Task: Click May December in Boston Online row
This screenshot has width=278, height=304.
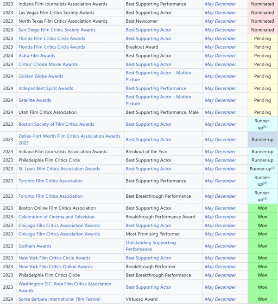Action: (220, 208)
